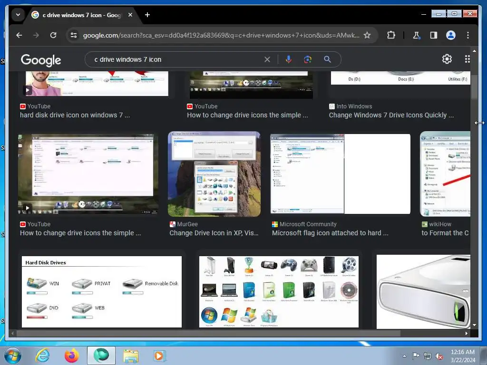Open 'hard disk drive icon on windows 7' result
Screen dimensions: 487x365
[x=75, y=115]
